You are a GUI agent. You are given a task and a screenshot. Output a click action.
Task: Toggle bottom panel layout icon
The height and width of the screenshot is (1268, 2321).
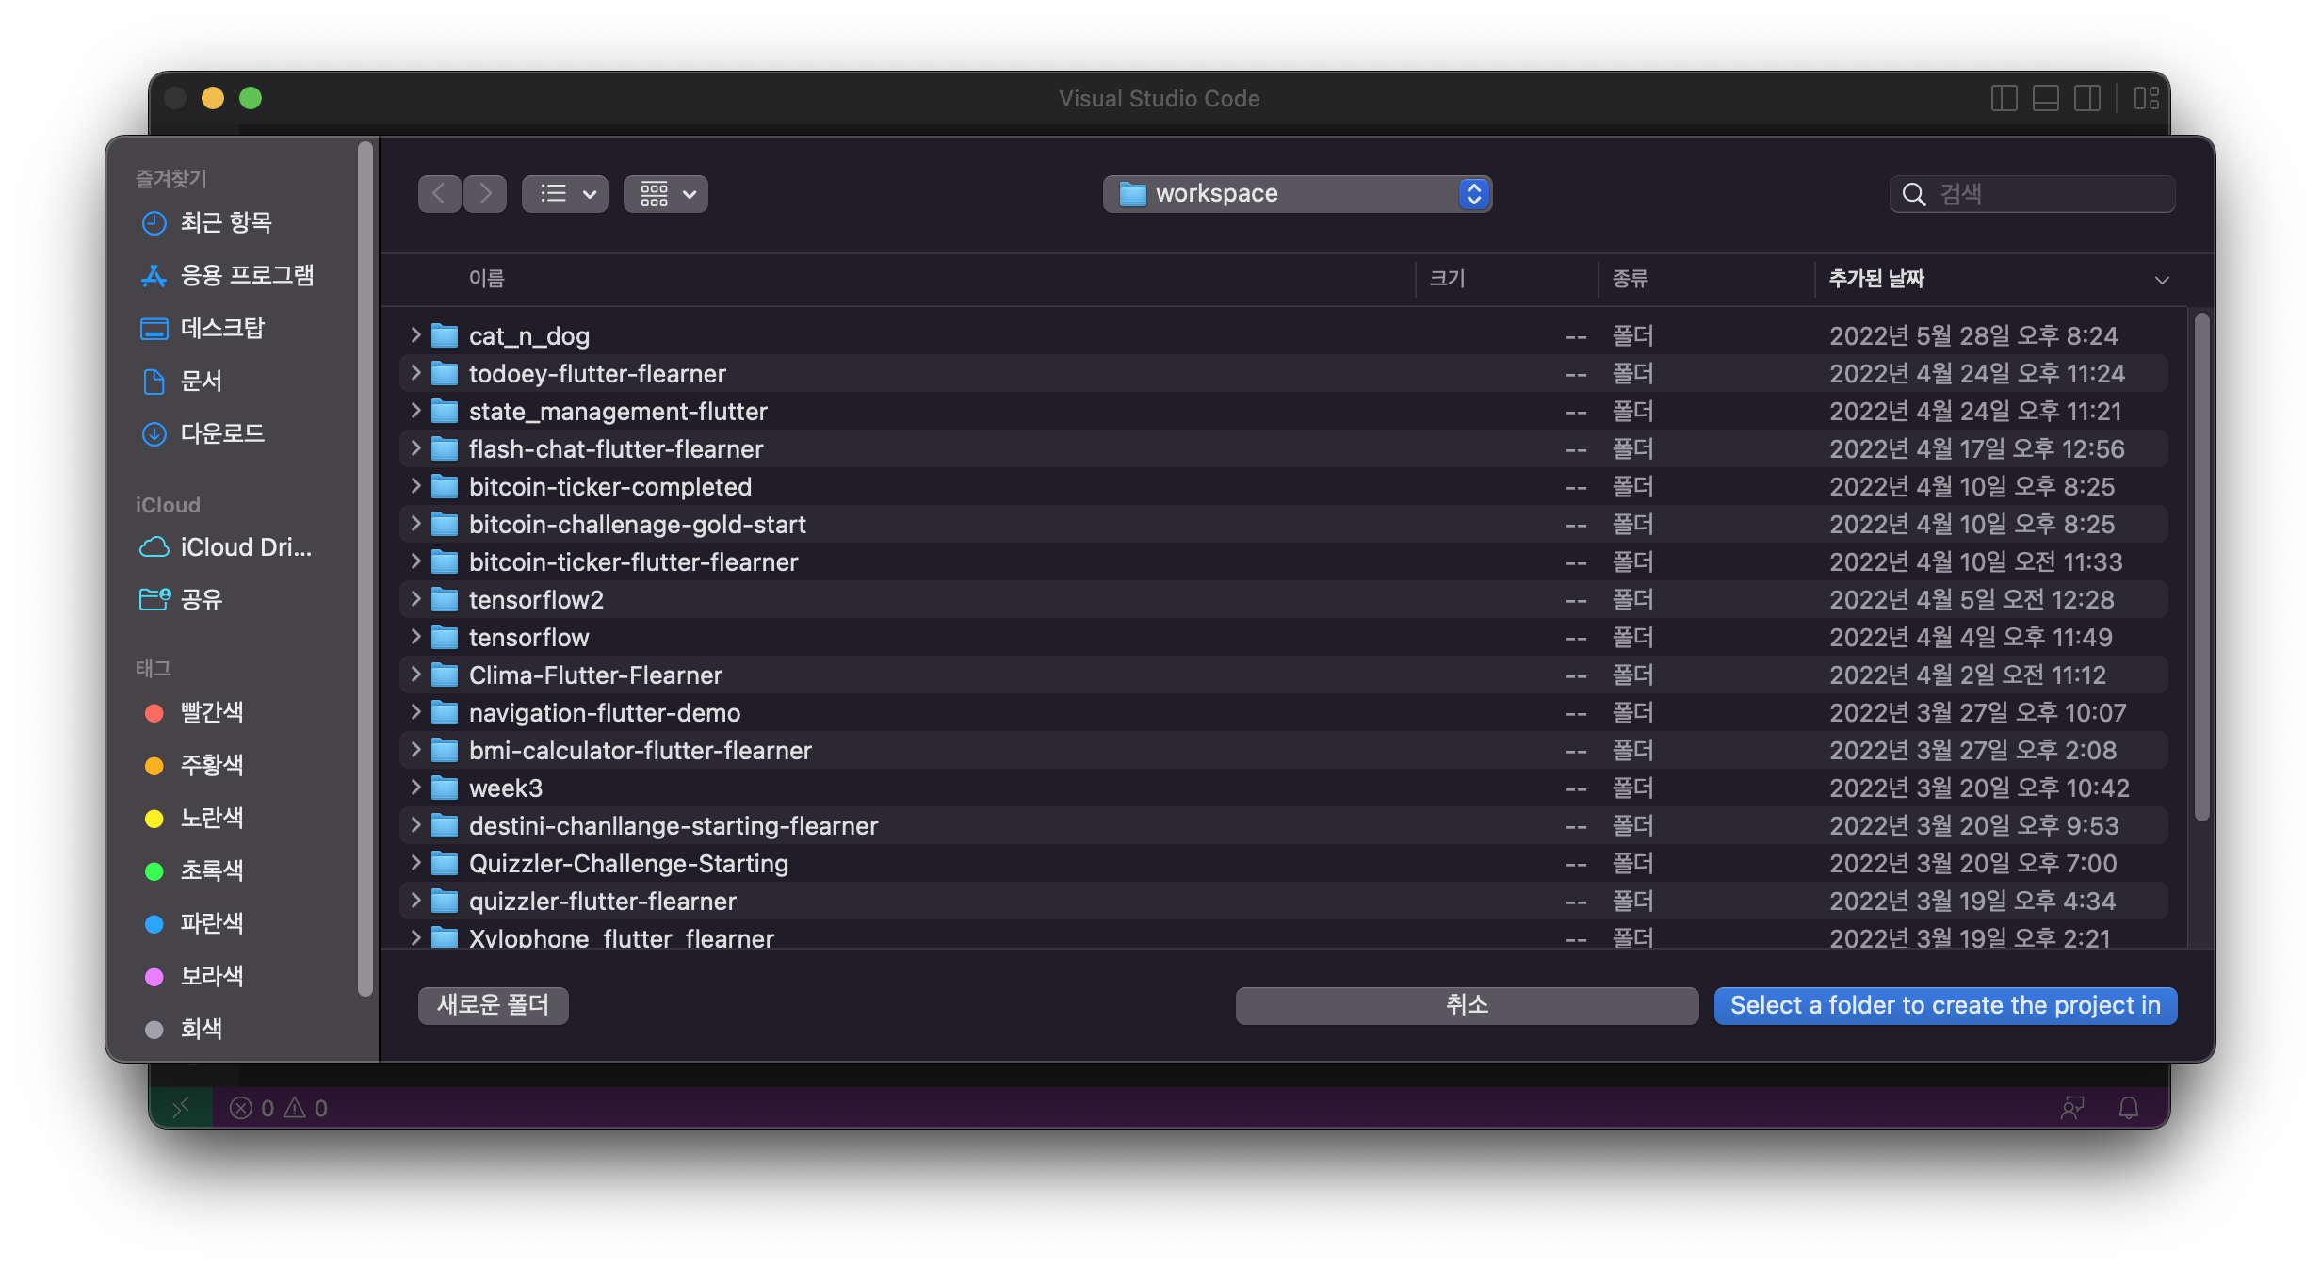2045,98
